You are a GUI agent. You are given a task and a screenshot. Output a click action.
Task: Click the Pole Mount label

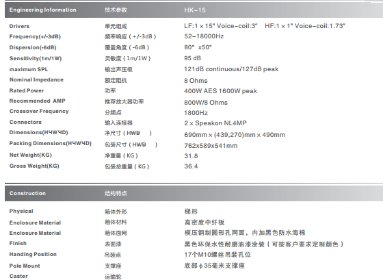tap(25, 266)
